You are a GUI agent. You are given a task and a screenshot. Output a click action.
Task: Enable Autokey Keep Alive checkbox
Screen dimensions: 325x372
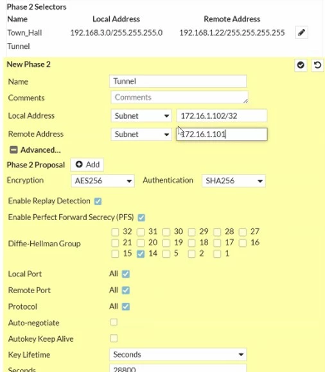114,338
